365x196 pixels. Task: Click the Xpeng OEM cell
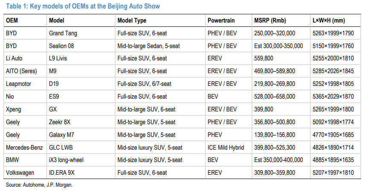(14, 109)
